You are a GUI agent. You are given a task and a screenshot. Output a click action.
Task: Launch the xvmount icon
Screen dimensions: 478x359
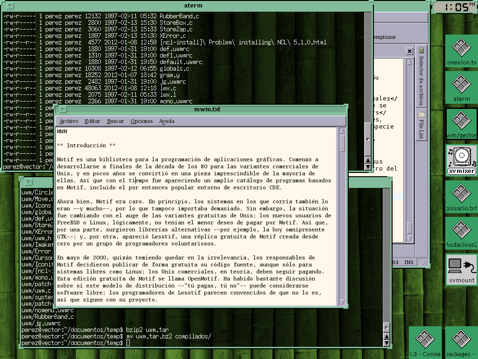point(461,270)
